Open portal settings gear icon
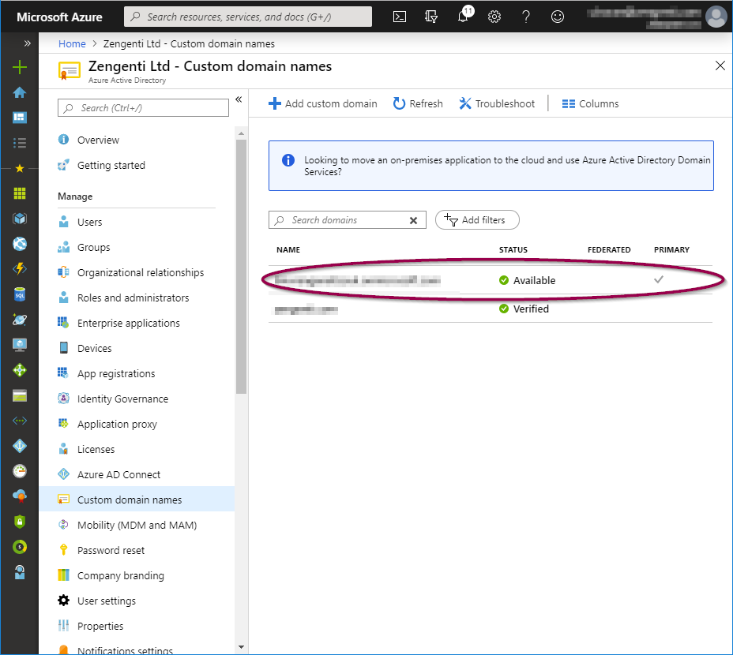The height and width of the screenshot is (655, 733). point(494,17)
